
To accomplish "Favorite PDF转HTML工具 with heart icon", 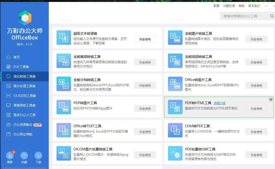I will click(x=271, y=100).
